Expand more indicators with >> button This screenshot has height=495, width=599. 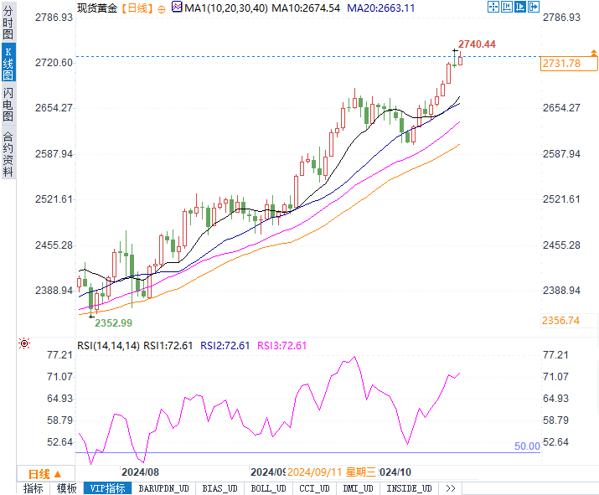(450, 488)
